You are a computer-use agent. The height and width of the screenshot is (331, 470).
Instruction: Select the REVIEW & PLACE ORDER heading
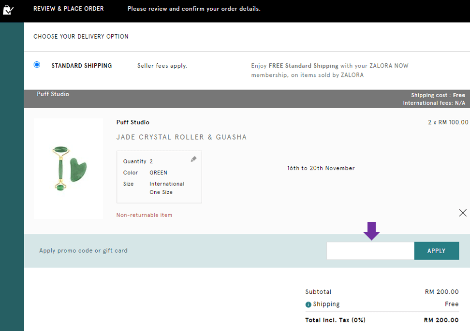[x=69, y=9]
